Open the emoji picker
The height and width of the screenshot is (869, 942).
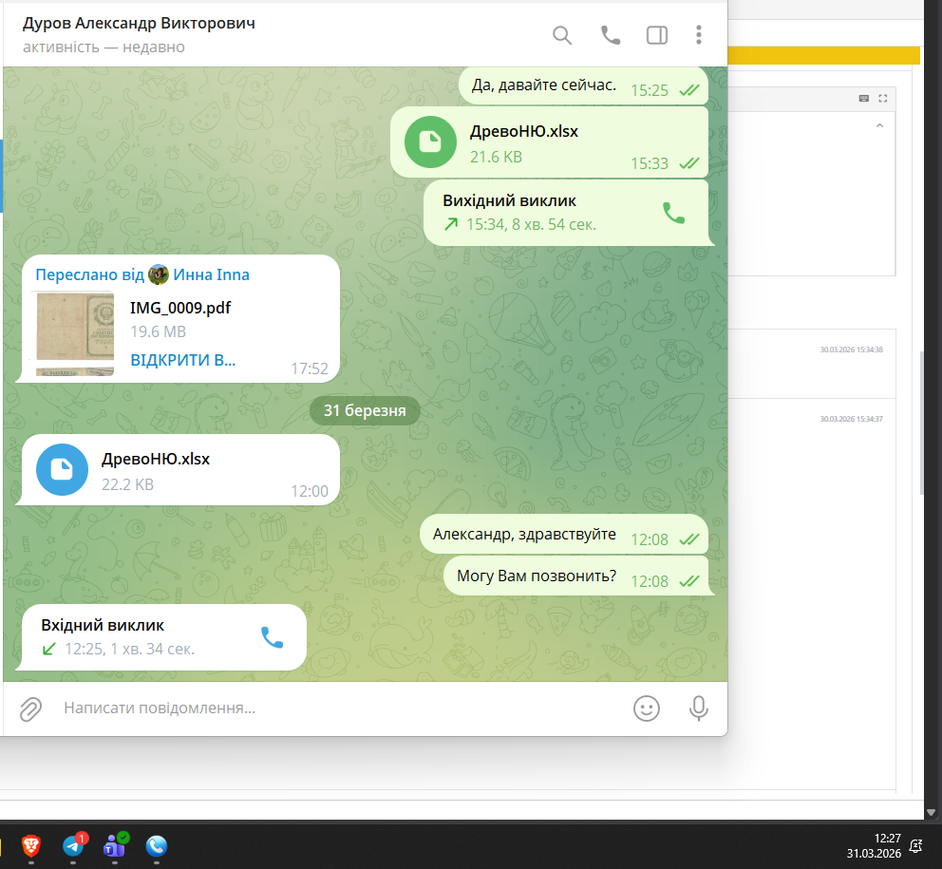pos(647,708)
